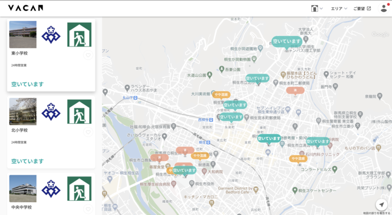
Task: Click the city emblem on 東小学校 card
Action: point(51,35)
